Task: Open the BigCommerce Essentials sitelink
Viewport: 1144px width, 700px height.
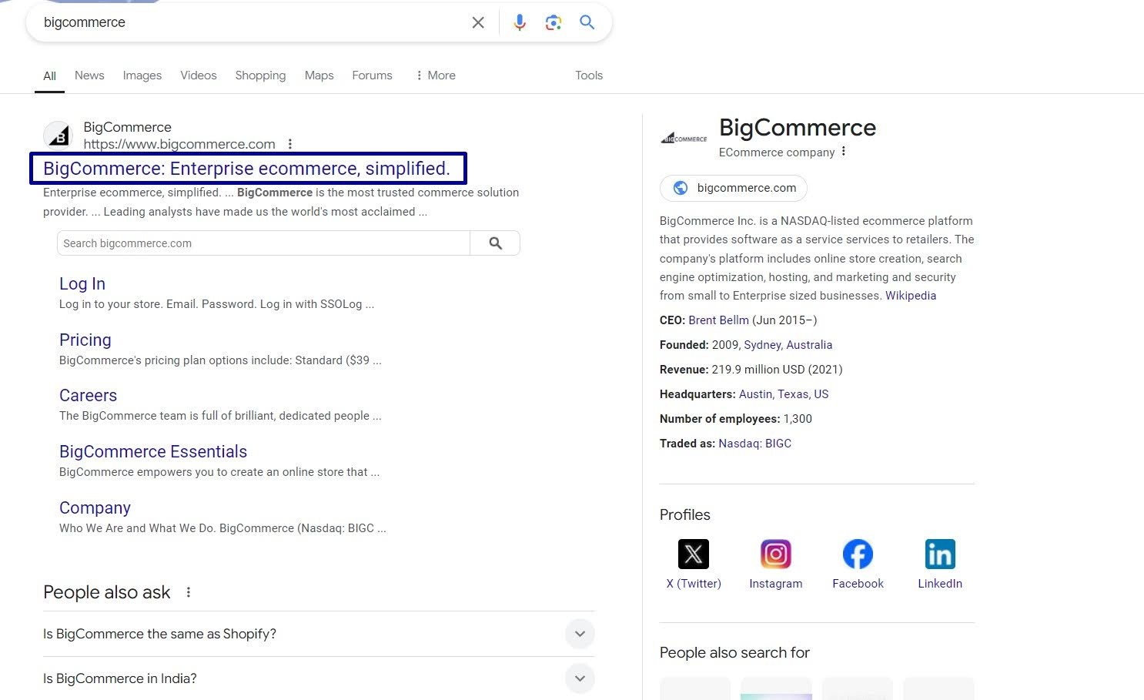Action: click(153, 452)
